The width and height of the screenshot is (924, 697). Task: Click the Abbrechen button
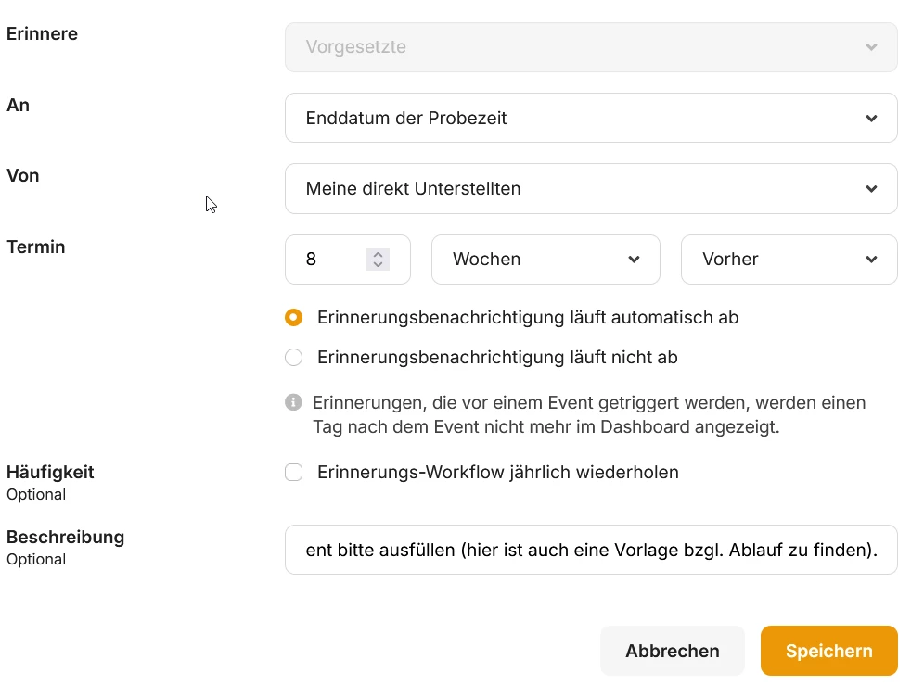click(x=672, y=651)
